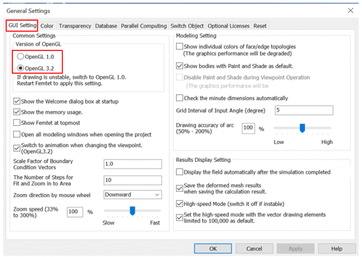This screenshot has height=257, width=362.
Task: Select the OpenGL 3.2 radio button
Action: 21,68
